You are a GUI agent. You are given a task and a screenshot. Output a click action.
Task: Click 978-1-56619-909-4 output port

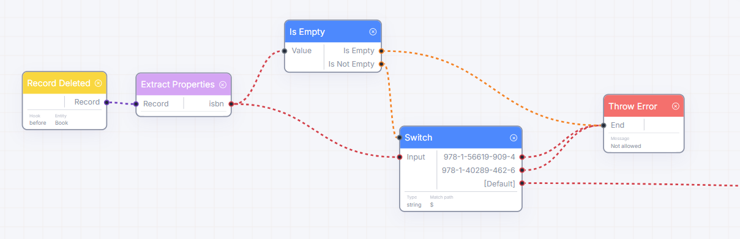click(522, 157)
